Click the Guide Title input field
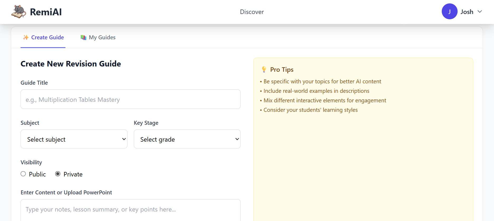The width and height of the screenshot is (494, 221). (130, 99)
